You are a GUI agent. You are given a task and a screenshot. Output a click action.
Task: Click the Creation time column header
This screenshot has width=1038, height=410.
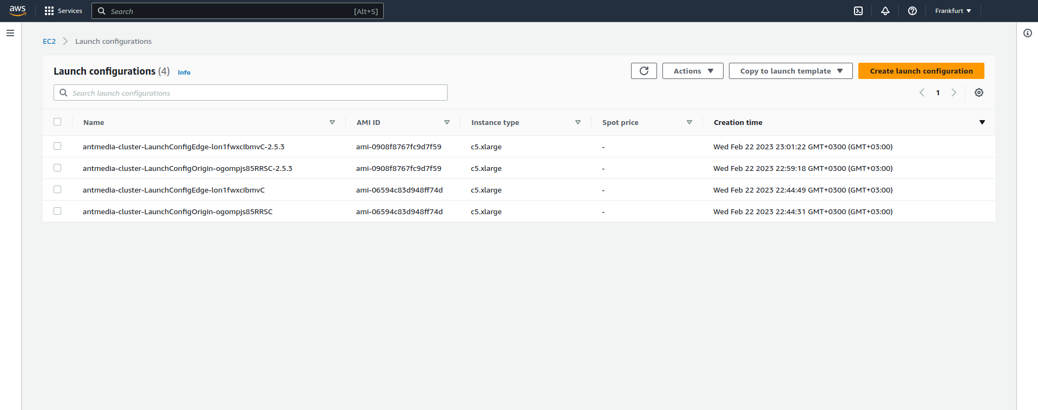738,122
